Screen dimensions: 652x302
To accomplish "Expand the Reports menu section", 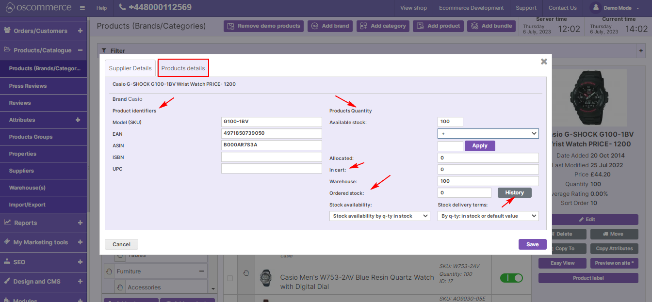I will pyautogui.click(x=80, y=223).
